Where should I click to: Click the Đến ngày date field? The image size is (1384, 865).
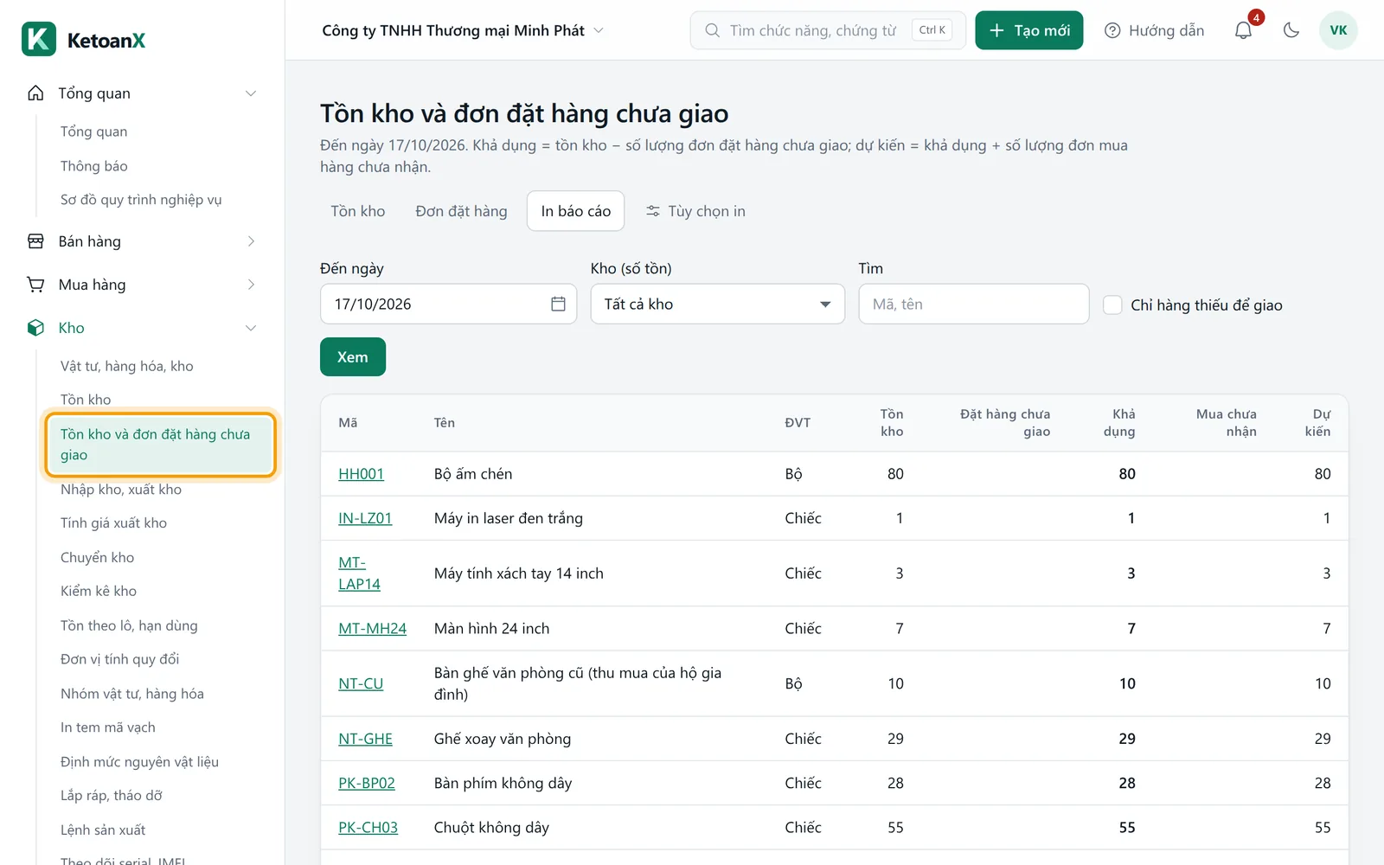click(x=448, y=304)
